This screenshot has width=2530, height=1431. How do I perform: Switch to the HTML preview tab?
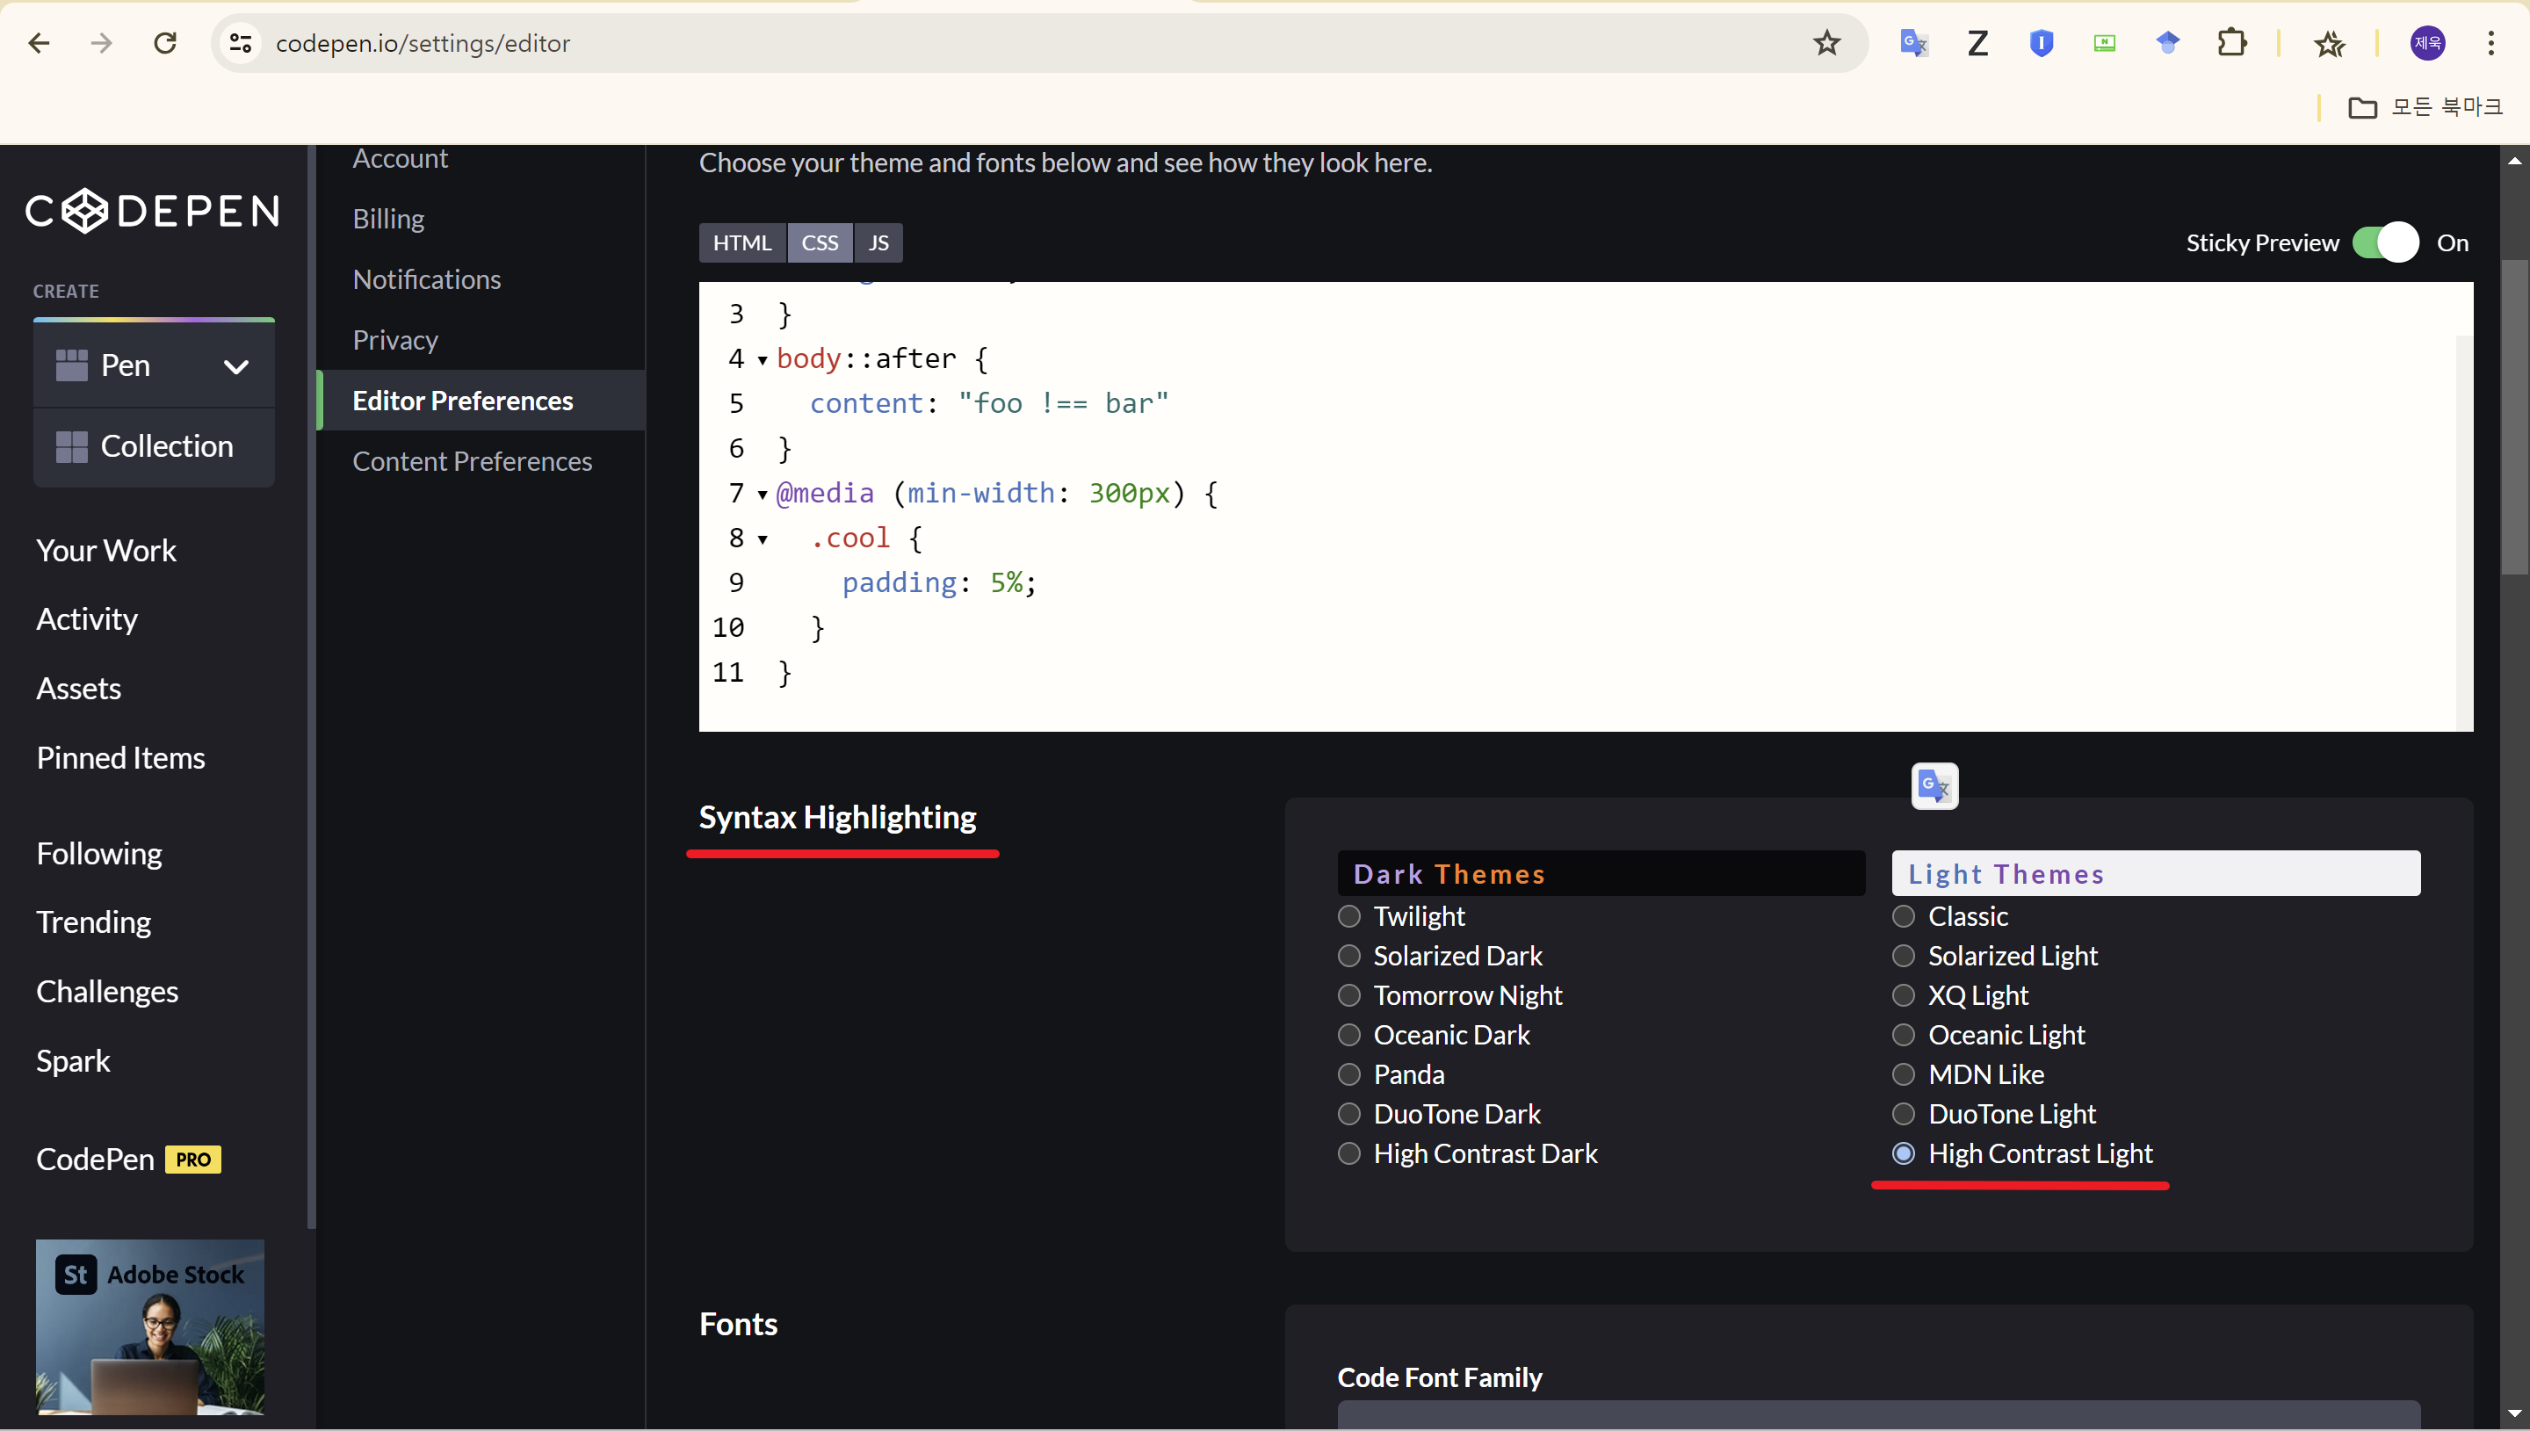tap(741, 242)
